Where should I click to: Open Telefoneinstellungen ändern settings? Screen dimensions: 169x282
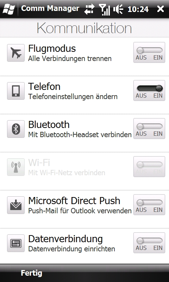pos(73,97)
